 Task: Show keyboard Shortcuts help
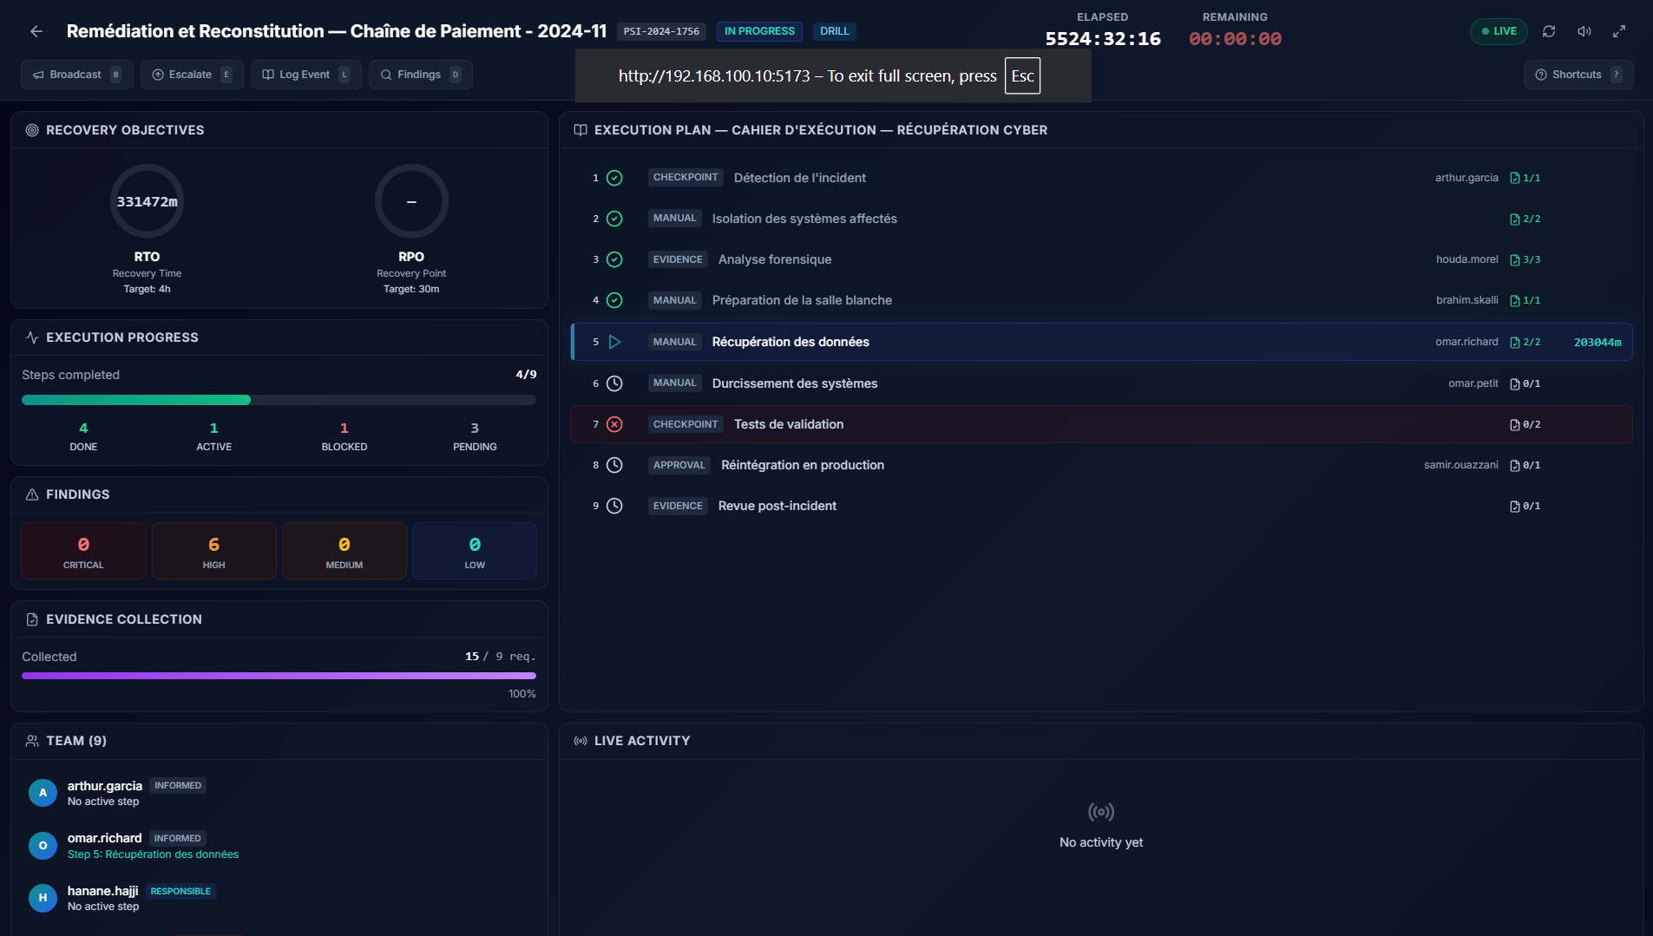point(1578,75)
